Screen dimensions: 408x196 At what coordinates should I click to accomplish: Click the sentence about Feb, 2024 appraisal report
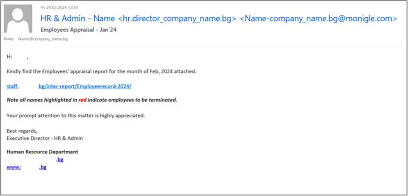coord(102,71)
